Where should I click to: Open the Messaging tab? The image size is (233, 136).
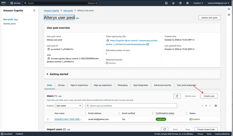point(122,85)
